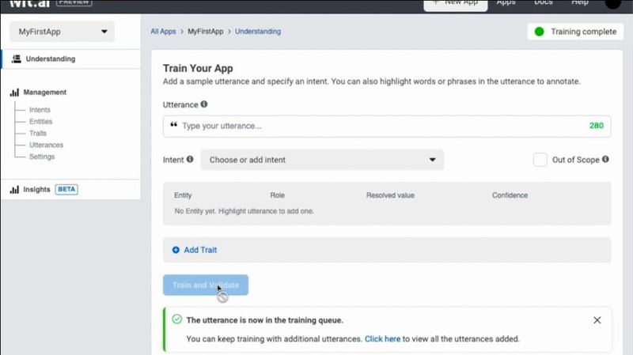
Task: Click the user profile avatar
Action: tap(612, 3)
